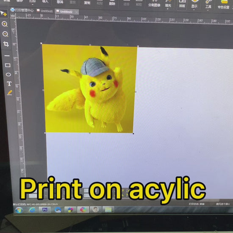Open the Windows Start menu orb
Screen dimensions: 233x233
click(x=19, y=210)
